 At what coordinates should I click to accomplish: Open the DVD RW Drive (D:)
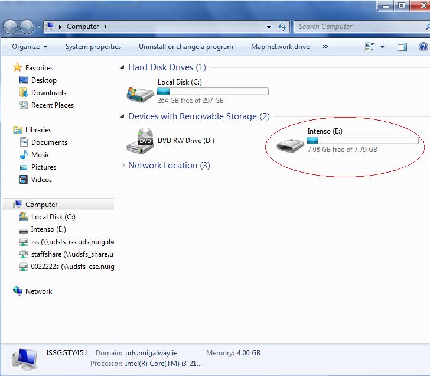(x=140, y=141)
